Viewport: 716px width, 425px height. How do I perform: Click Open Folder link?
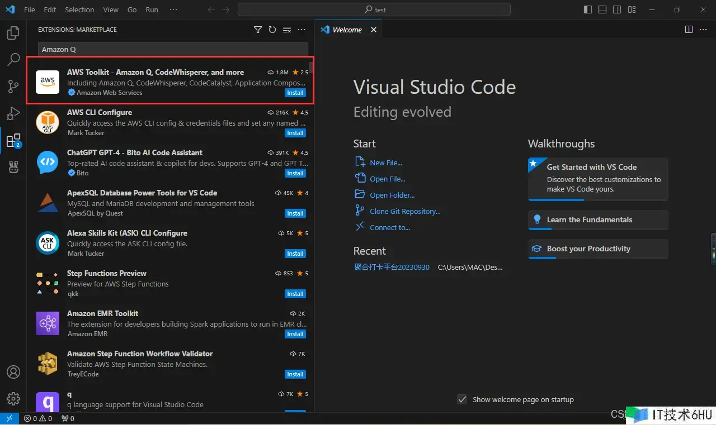[x=392, y=195]
